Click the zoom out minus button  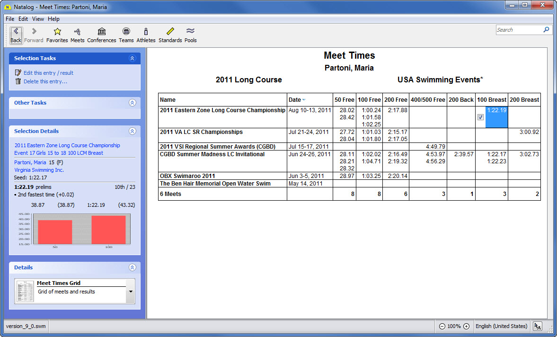442,326
